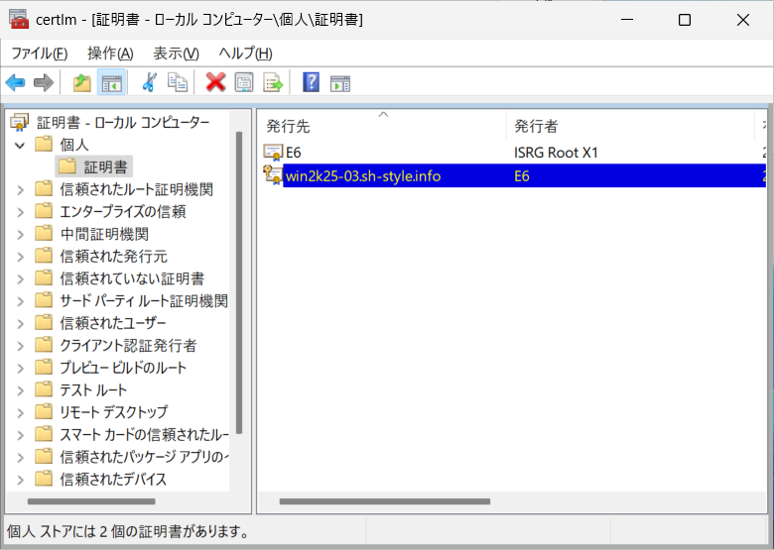Click the Copy toolbar icon
Image resolution: width=774 pixels, height=550 pixels.
[x=178, y=82]
